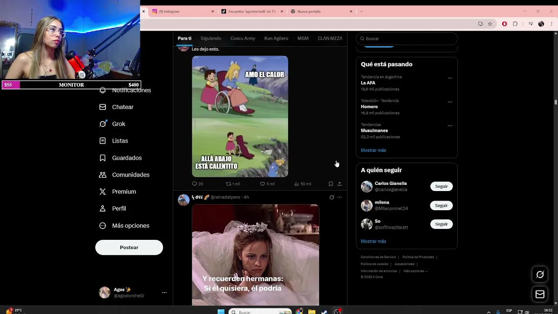The width and height of the screenshot is (558, 314).
Task: Open Listas in the sidebar
Action: (113, 141)
